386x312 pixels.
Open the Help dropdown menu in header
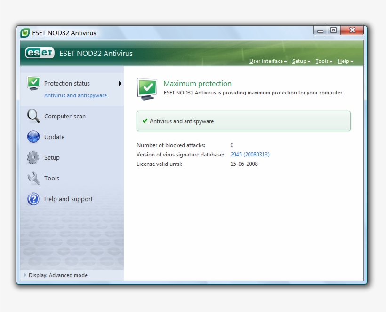point(346,61)
